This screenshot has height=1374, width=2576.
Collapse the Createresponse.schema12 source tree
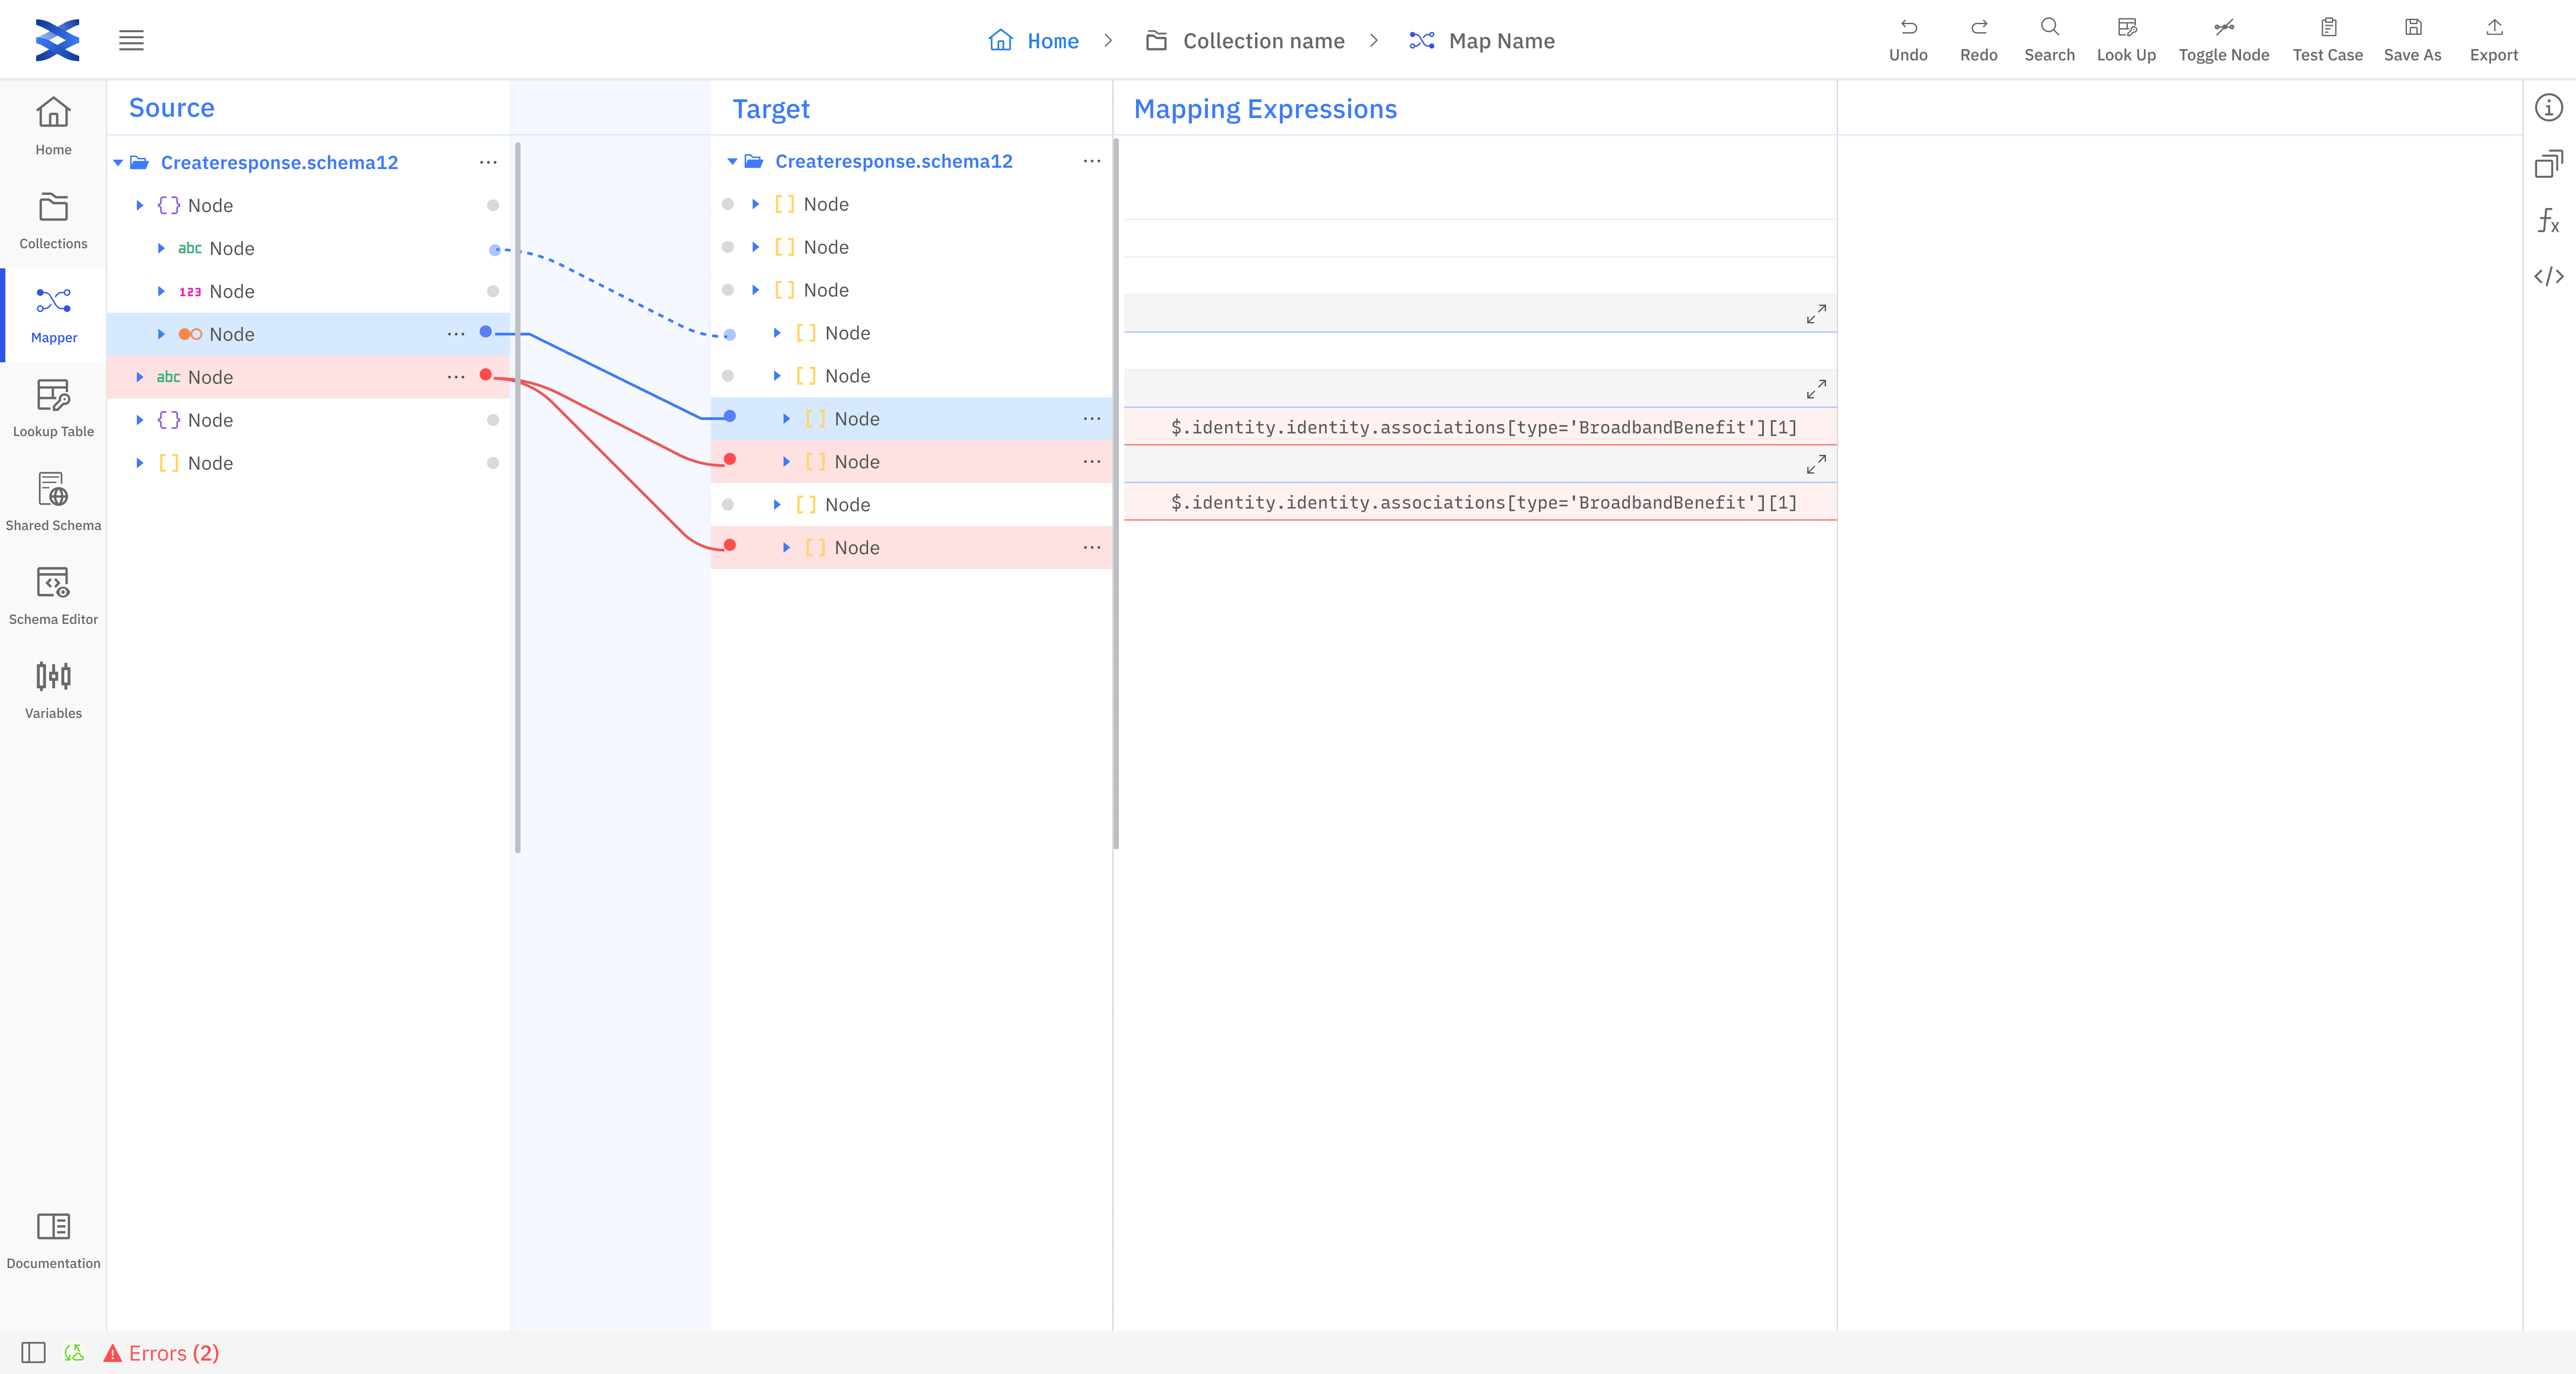coord(118,163)
